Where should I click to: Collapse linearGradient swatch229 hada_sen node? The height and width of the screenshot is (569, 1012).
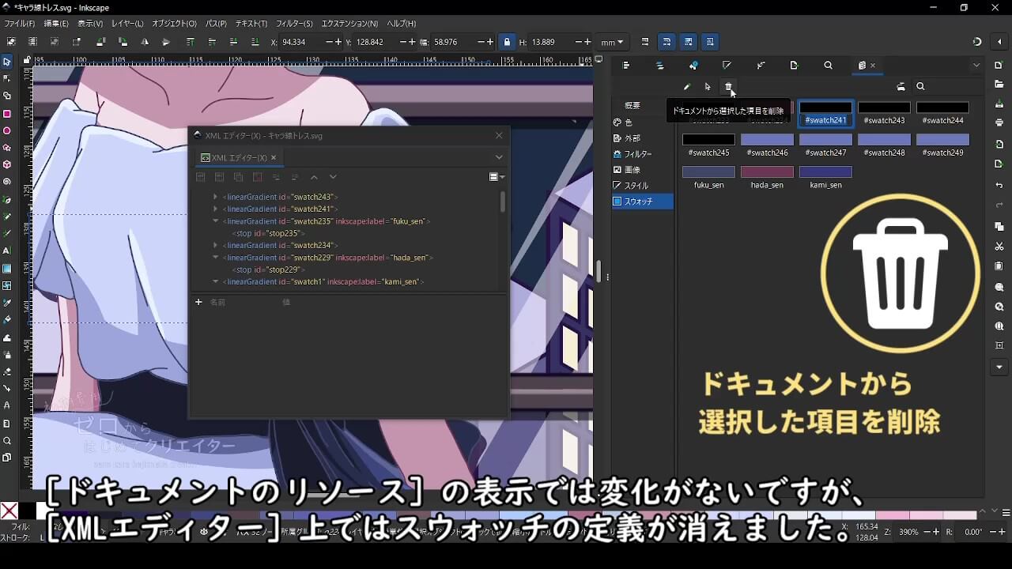coord(215,258)
